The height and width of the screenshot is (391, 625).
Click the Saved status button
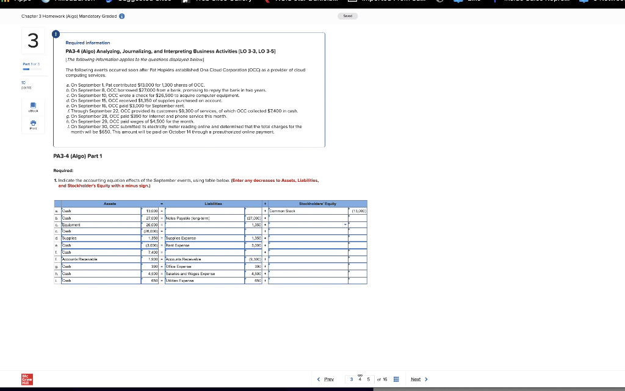click(347, 16)
